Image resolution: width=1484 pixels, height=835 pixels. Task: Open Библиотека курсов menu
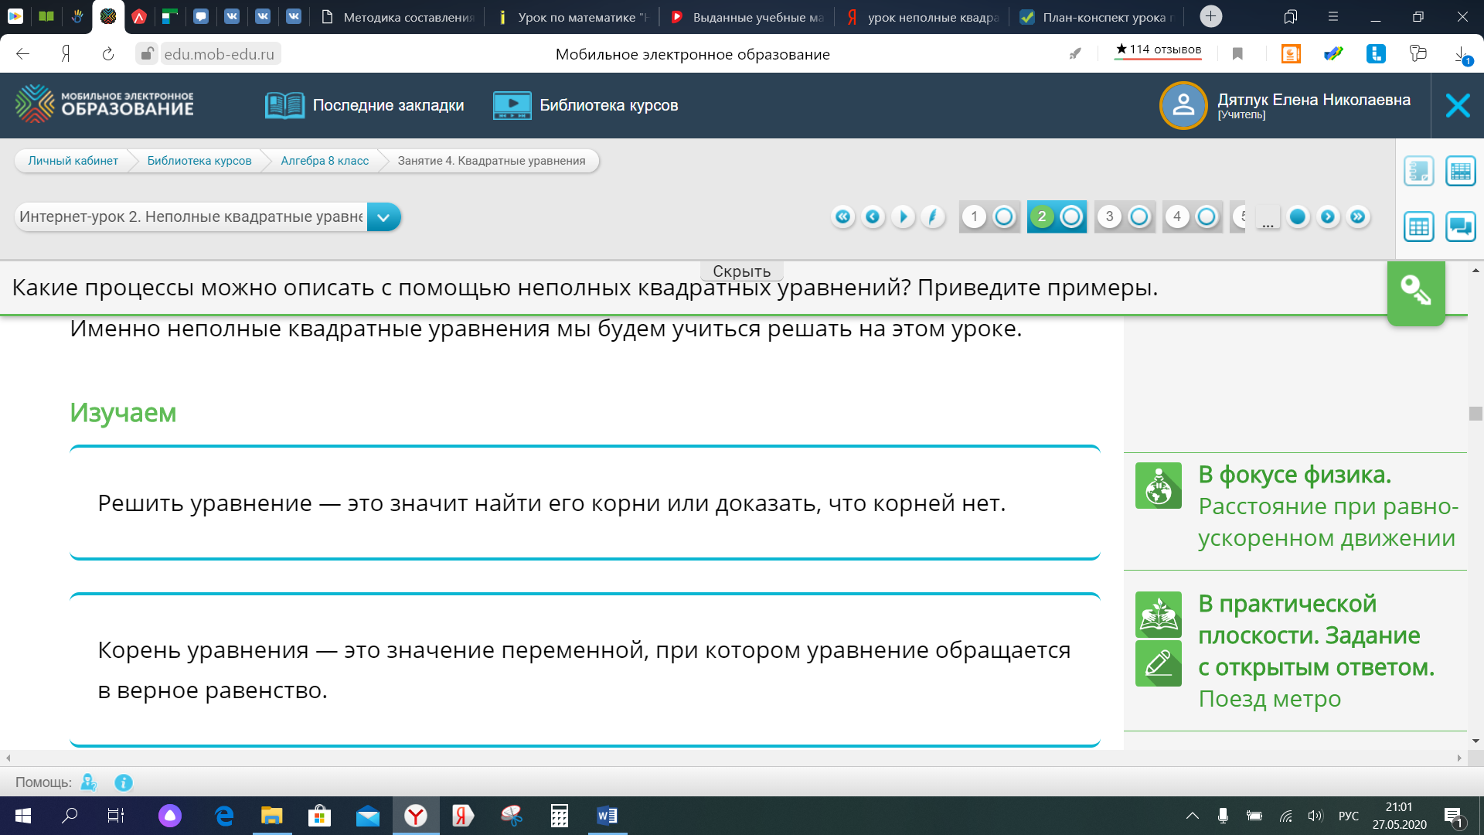point(586,105)
